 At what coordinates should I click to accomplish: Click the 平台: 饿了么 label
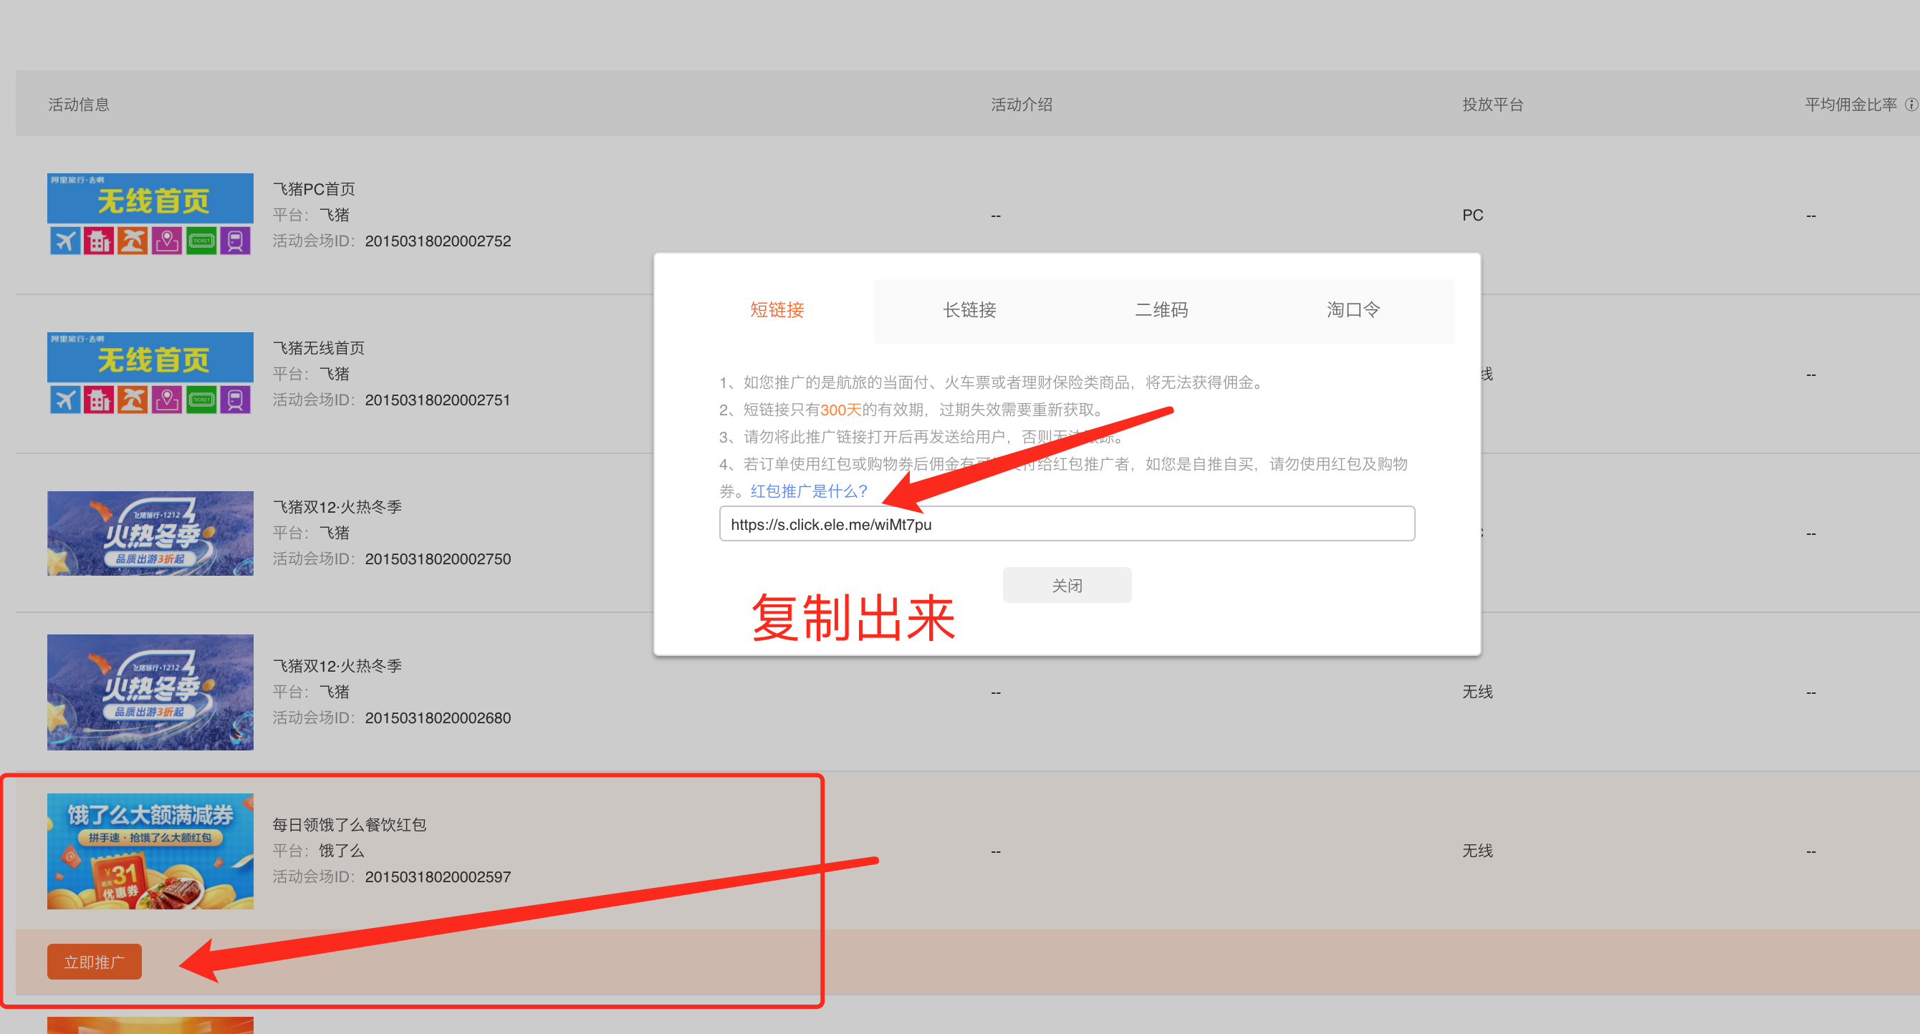coord(317,851)
